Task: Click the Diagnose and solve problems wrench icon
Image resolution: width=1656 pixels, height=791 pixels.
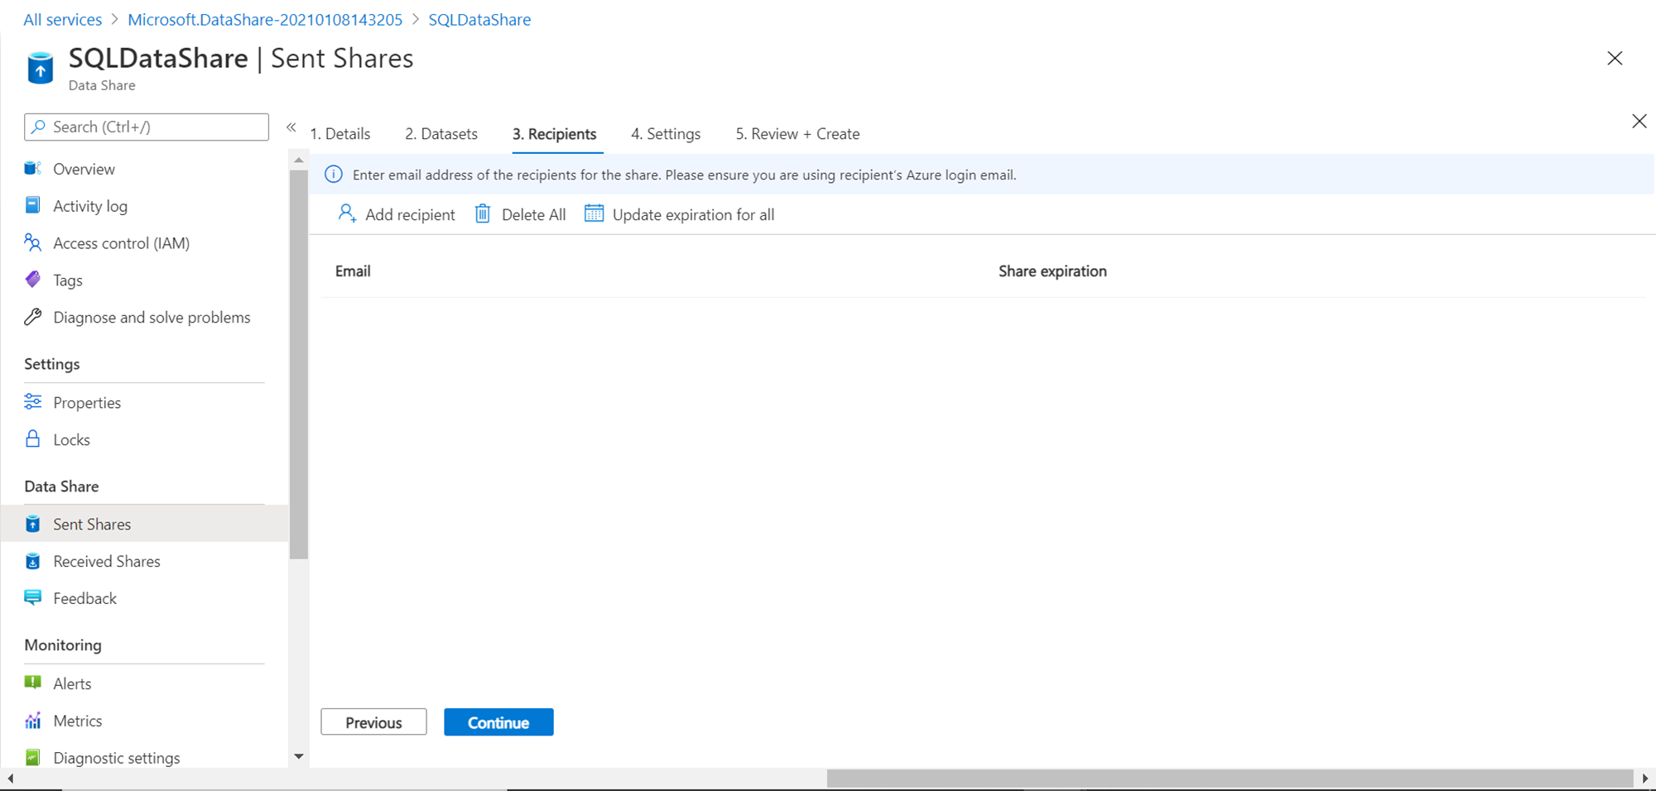Action: tap(33, 317)
